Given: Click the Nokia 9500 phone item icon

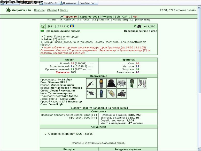Looking at the screenshot, I should point(101,94).
